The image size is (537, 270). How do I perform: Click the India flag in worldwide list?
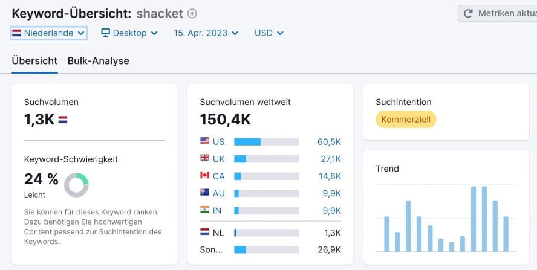204,210
